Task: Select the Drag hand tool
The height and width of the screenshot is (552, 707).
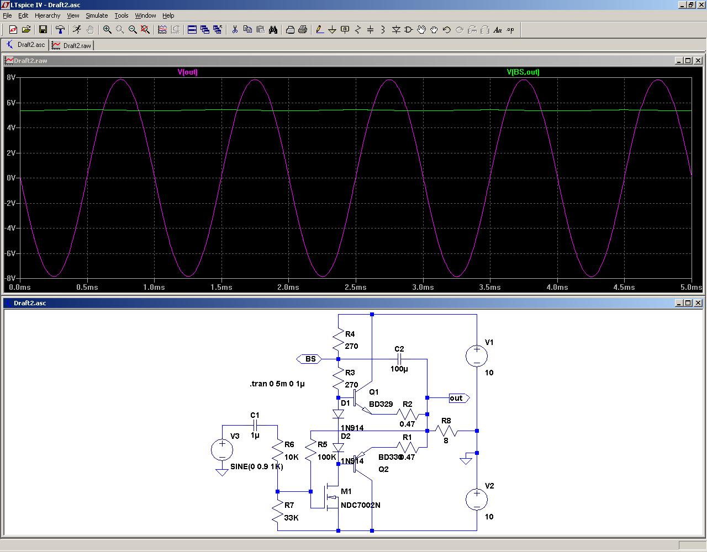Action: [434, 30]
